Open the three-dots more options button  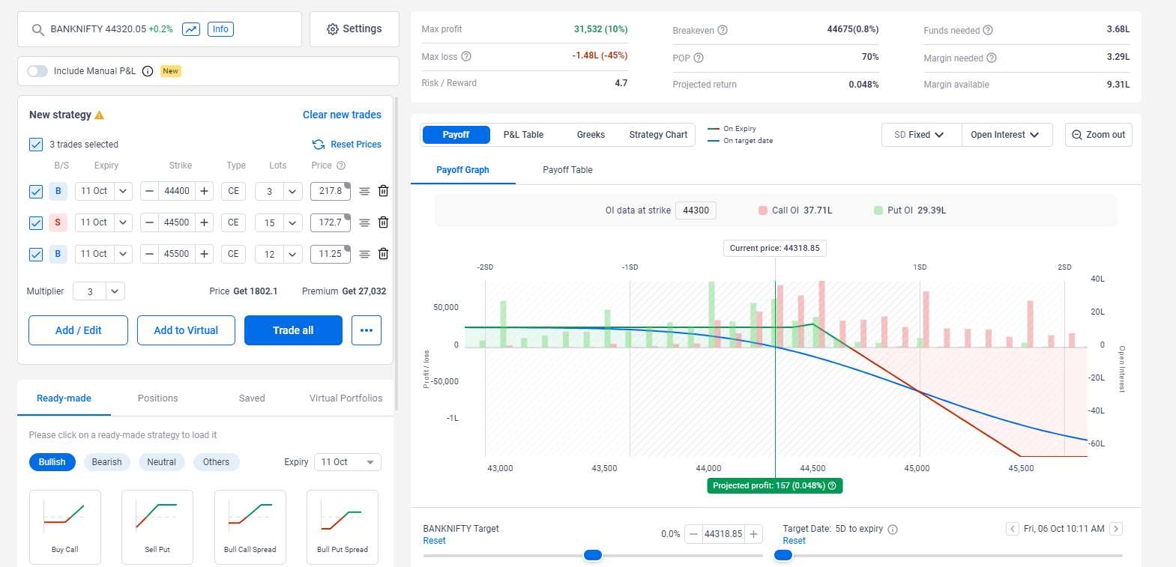pyautogui.click(x=367, y=330)
